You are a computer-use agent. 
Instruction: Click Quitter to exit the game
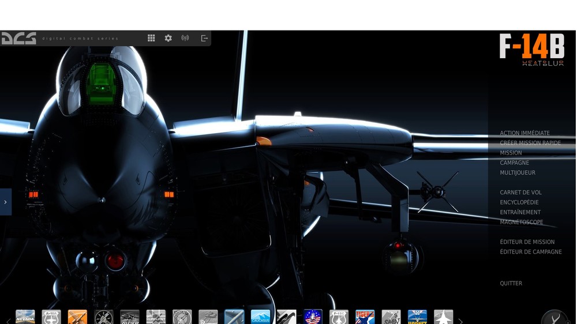511,284
